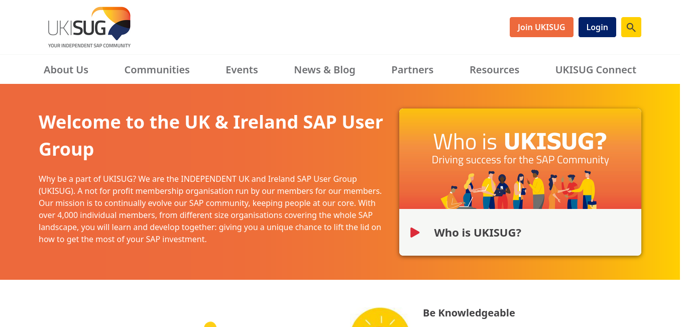Click the Who is UKISUG? title link
The image size is (686, 327).
[478, 233]
